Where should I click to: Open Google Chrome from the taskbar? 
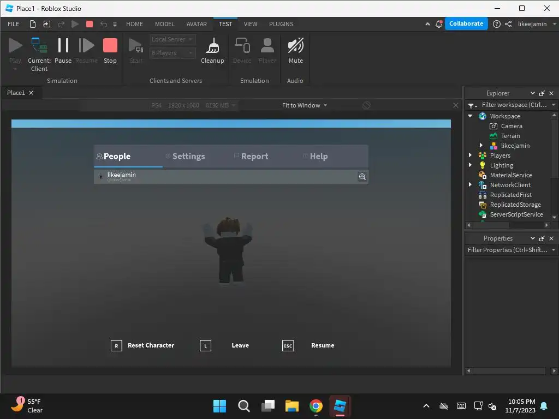[316, 406]
